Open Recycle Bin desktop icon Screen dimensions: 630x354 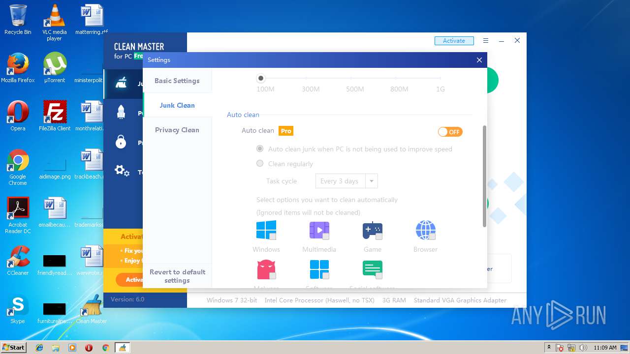(x=18, y=20)
